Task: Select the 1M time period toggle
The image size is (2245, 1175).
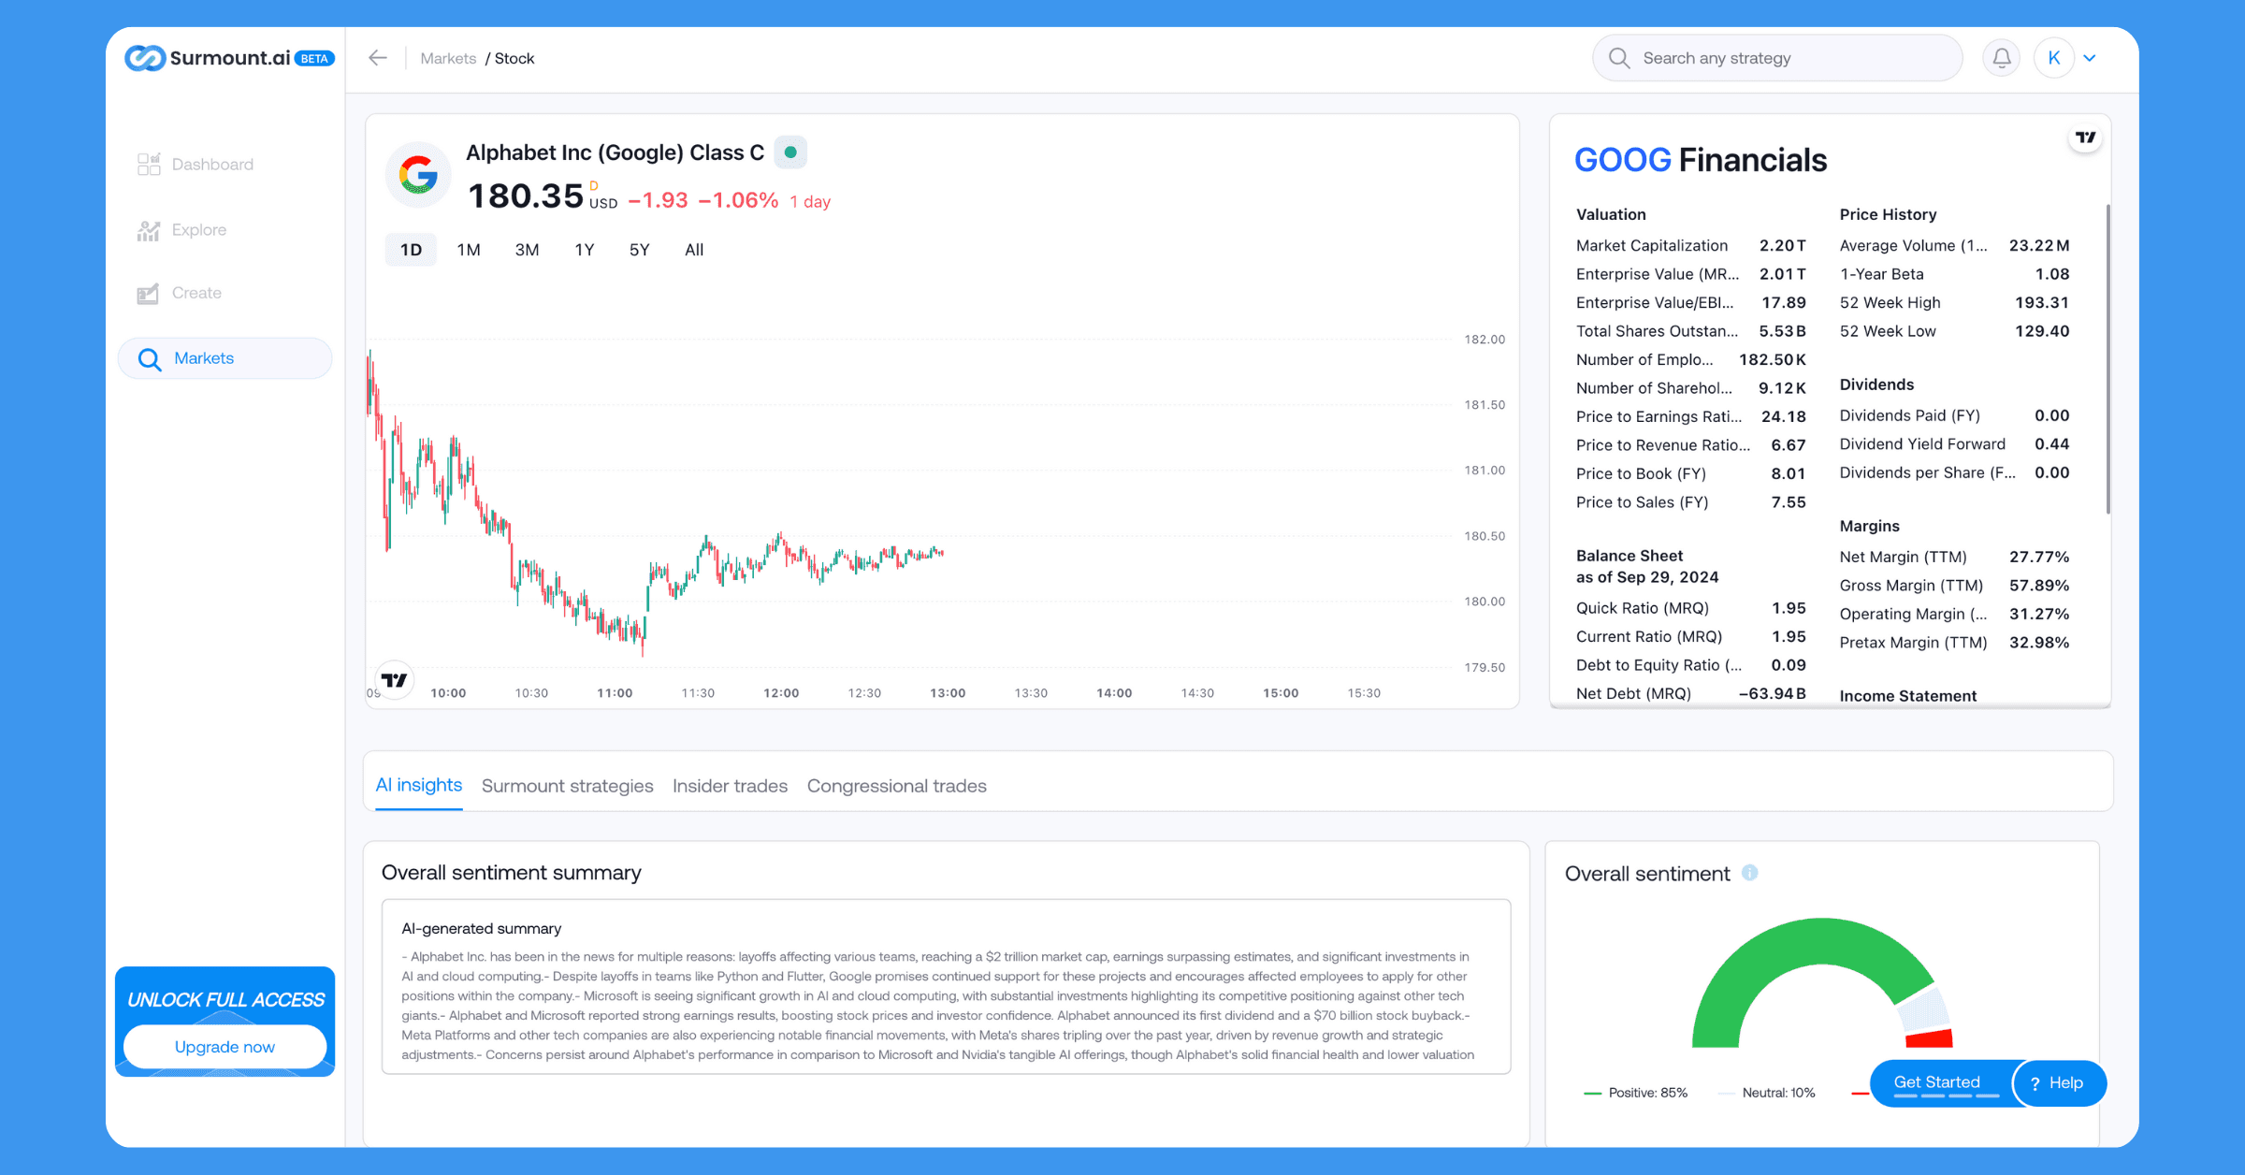Action: point(468,250)
